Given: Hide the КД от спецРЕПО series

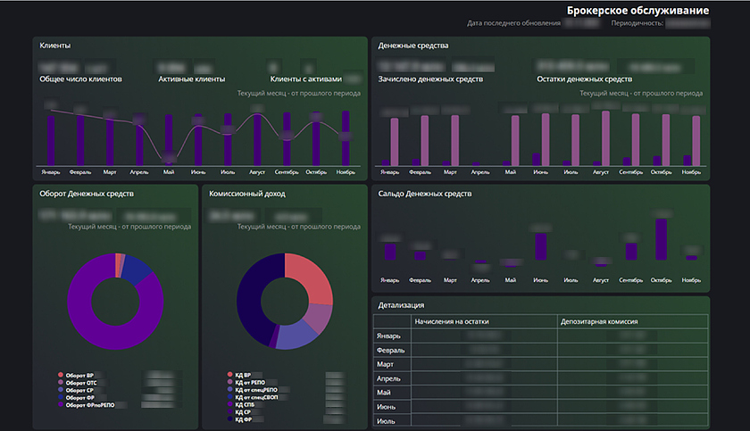Looking at the screenshot, I should point(260,390).
